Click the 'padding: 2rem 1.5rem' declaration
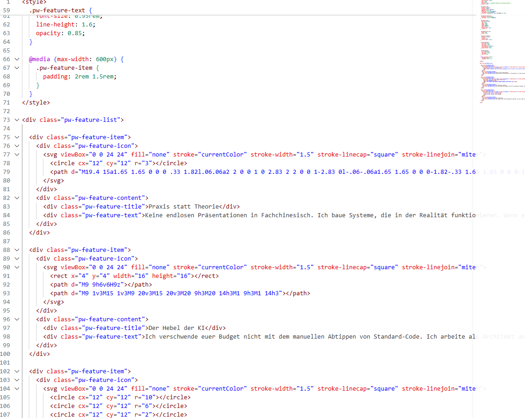This screenshot has height=418, width=525. tap(80, 77)
